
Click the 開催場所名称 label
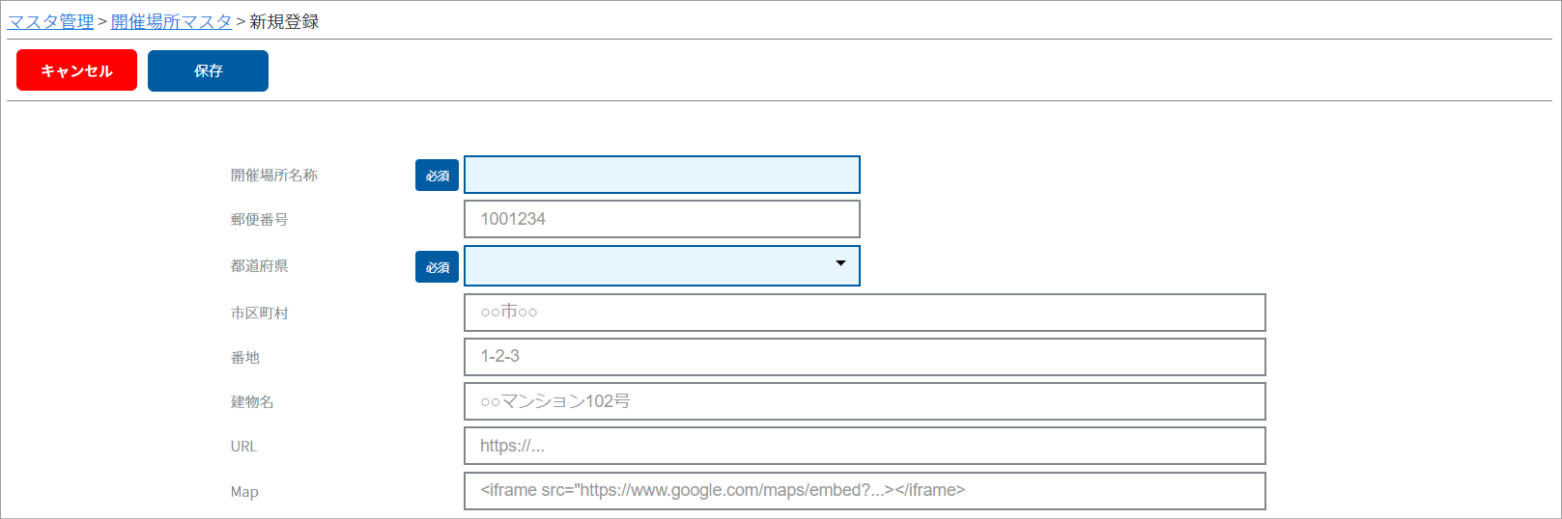273,175
